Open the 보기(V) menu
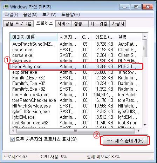This screenshot has height=163, width=157. point(49,14)
